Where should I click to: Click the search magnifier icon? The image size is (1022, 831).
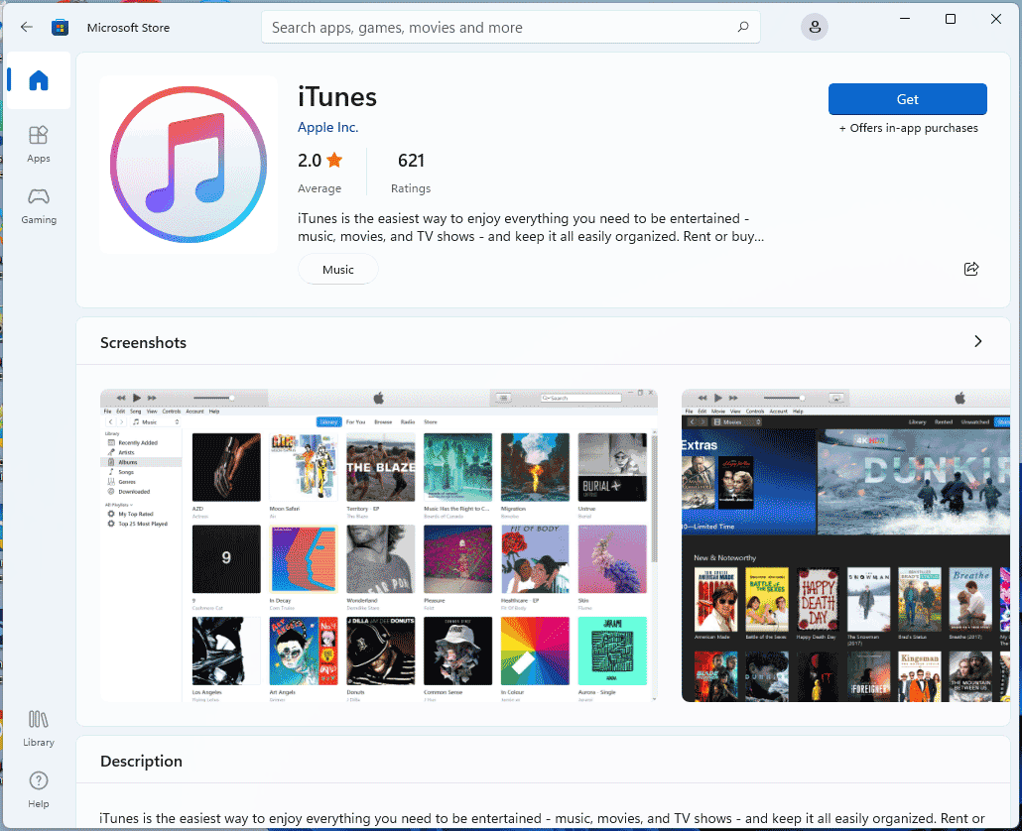(x=743, y=27)
